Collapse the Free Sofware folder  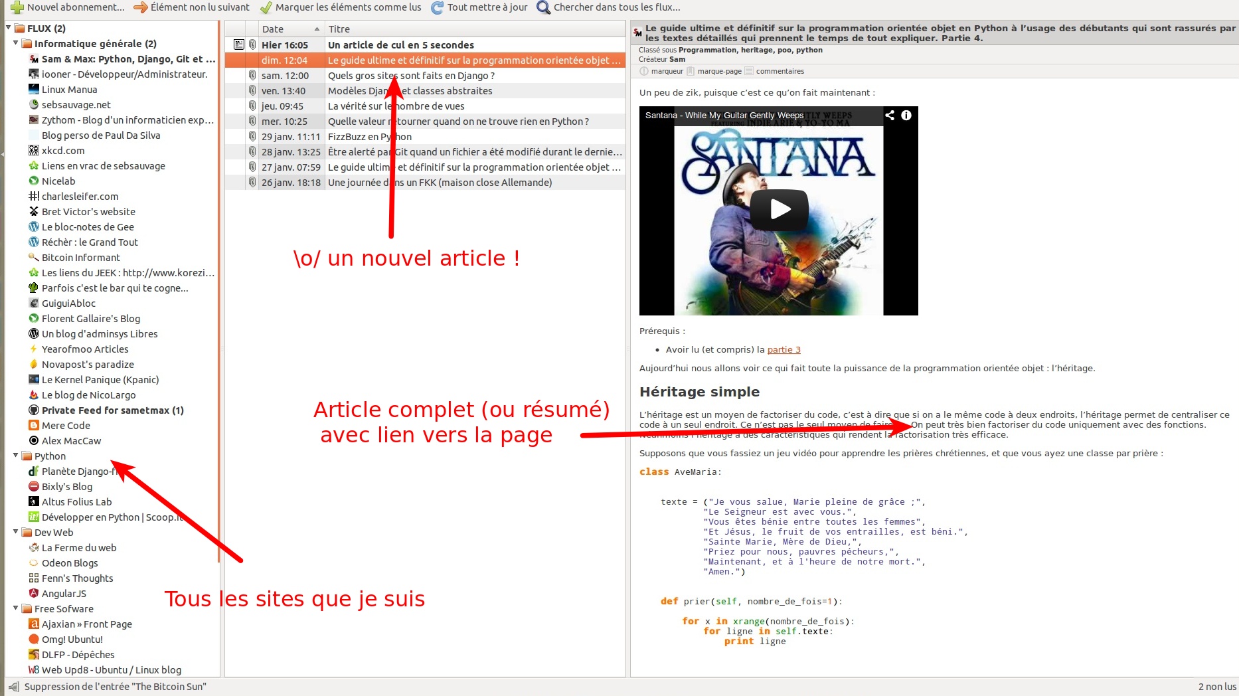pos(15,608)
